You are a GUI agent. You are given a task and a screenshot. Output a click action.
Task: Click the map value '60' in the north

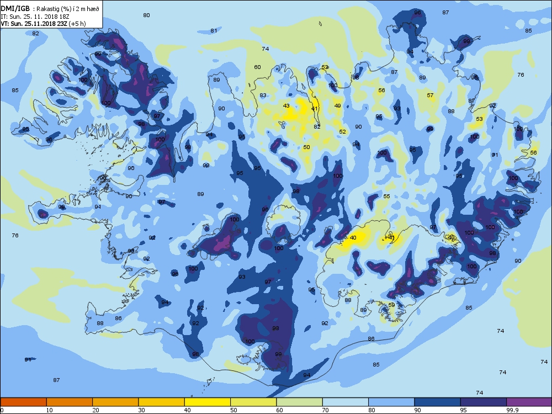pyautogui.click(x=257, y=67)
